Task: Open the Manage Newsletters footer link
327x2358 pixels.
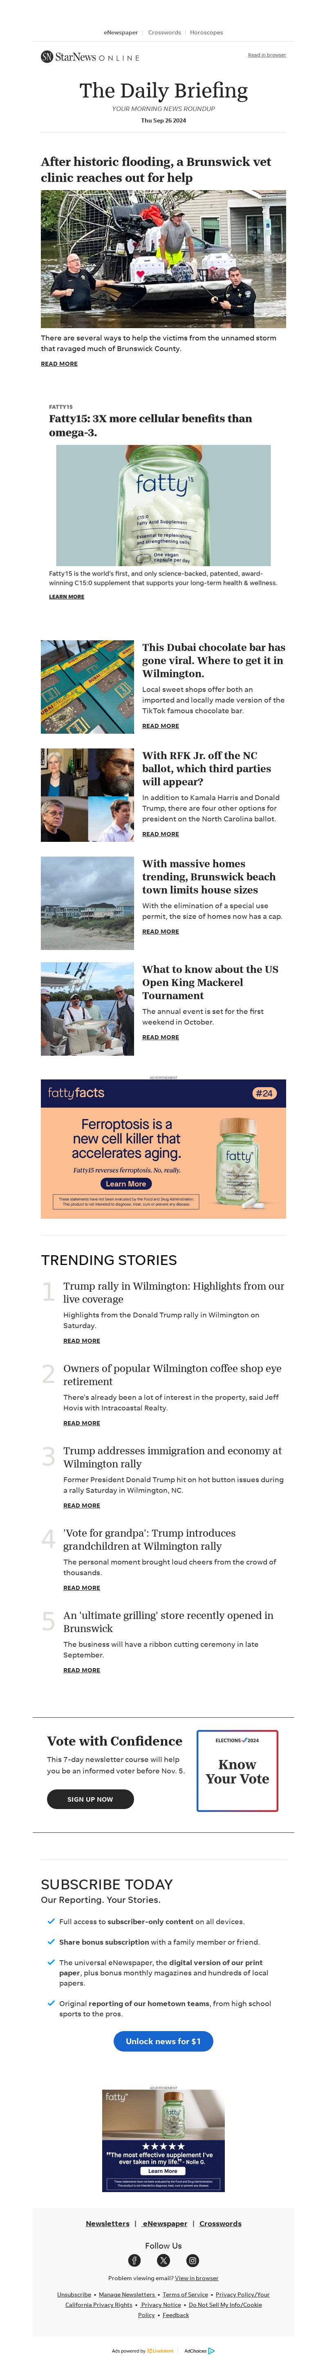Action: click(127, 2294)
